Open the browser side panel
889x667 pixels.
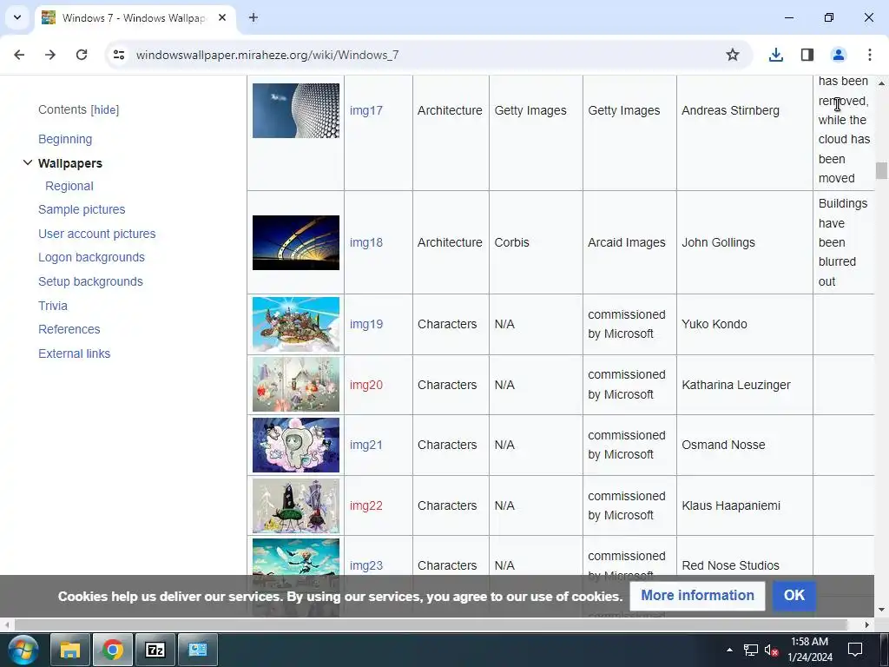click(x=807, y=55)
